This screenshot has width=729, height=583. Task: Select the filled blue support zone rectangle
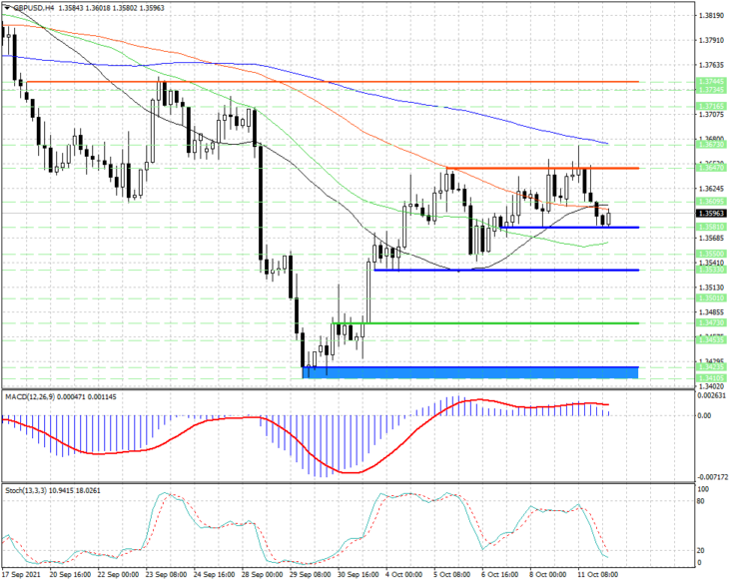[470, 372]
